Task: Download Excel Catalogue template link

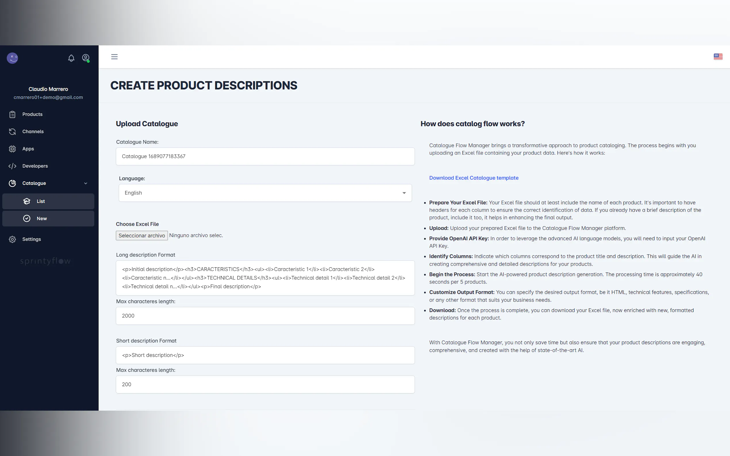Action: coord(473,178)
